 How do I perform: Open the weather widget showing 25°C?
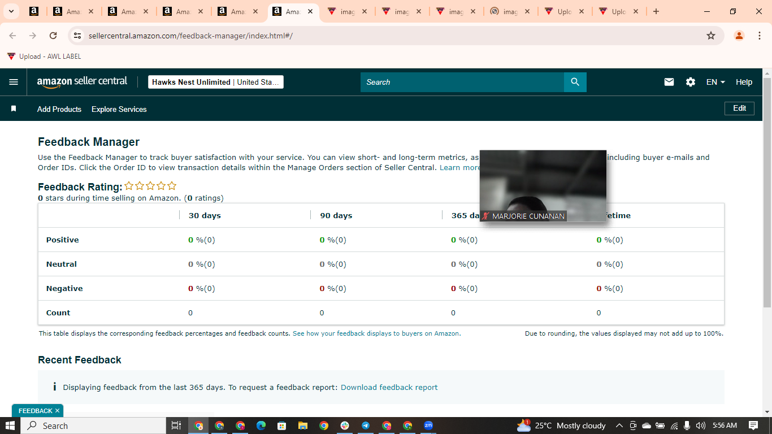pos(561,426)
